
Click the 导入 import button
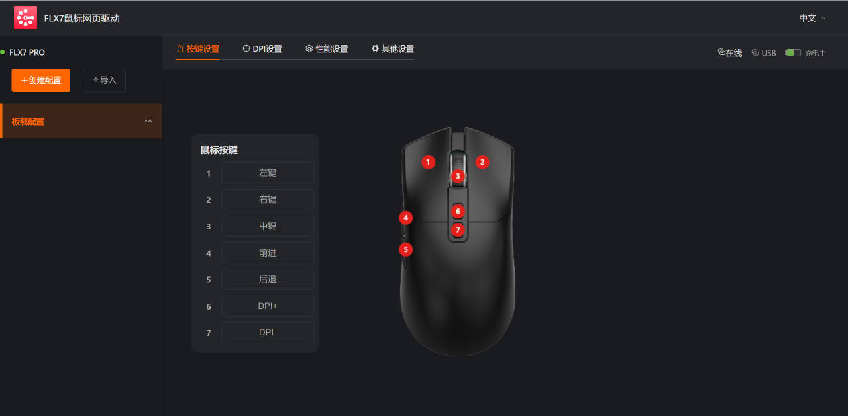pos(104,80)
